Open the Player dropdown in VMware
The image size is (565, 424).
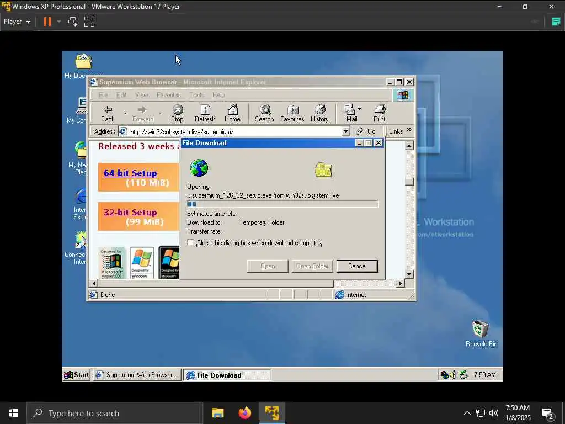tap(17, 22)
